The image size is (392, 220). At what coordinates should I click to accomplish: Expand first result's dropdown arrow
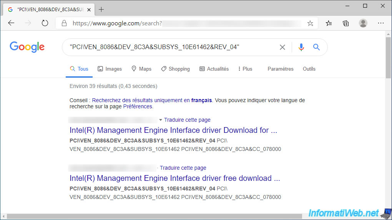[x=161, y=120]
